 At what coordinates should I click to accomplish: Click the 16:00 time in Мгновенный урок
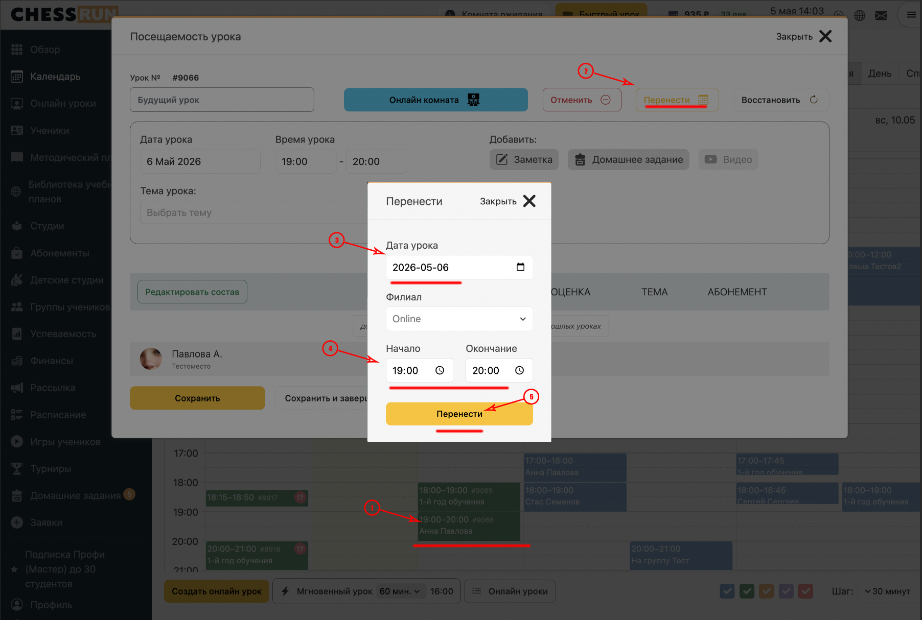tap(442, 591)
